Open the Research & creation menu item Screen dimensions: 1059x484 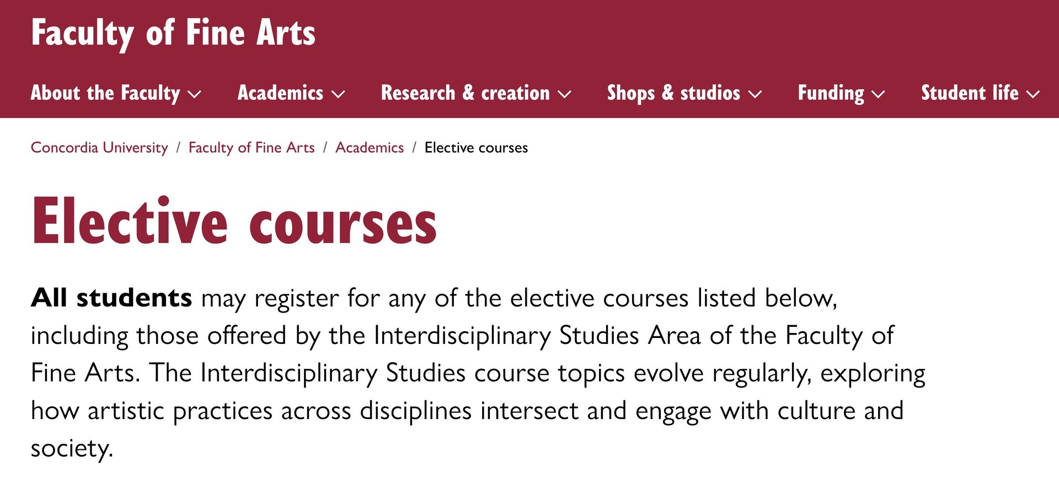(466, 94)
